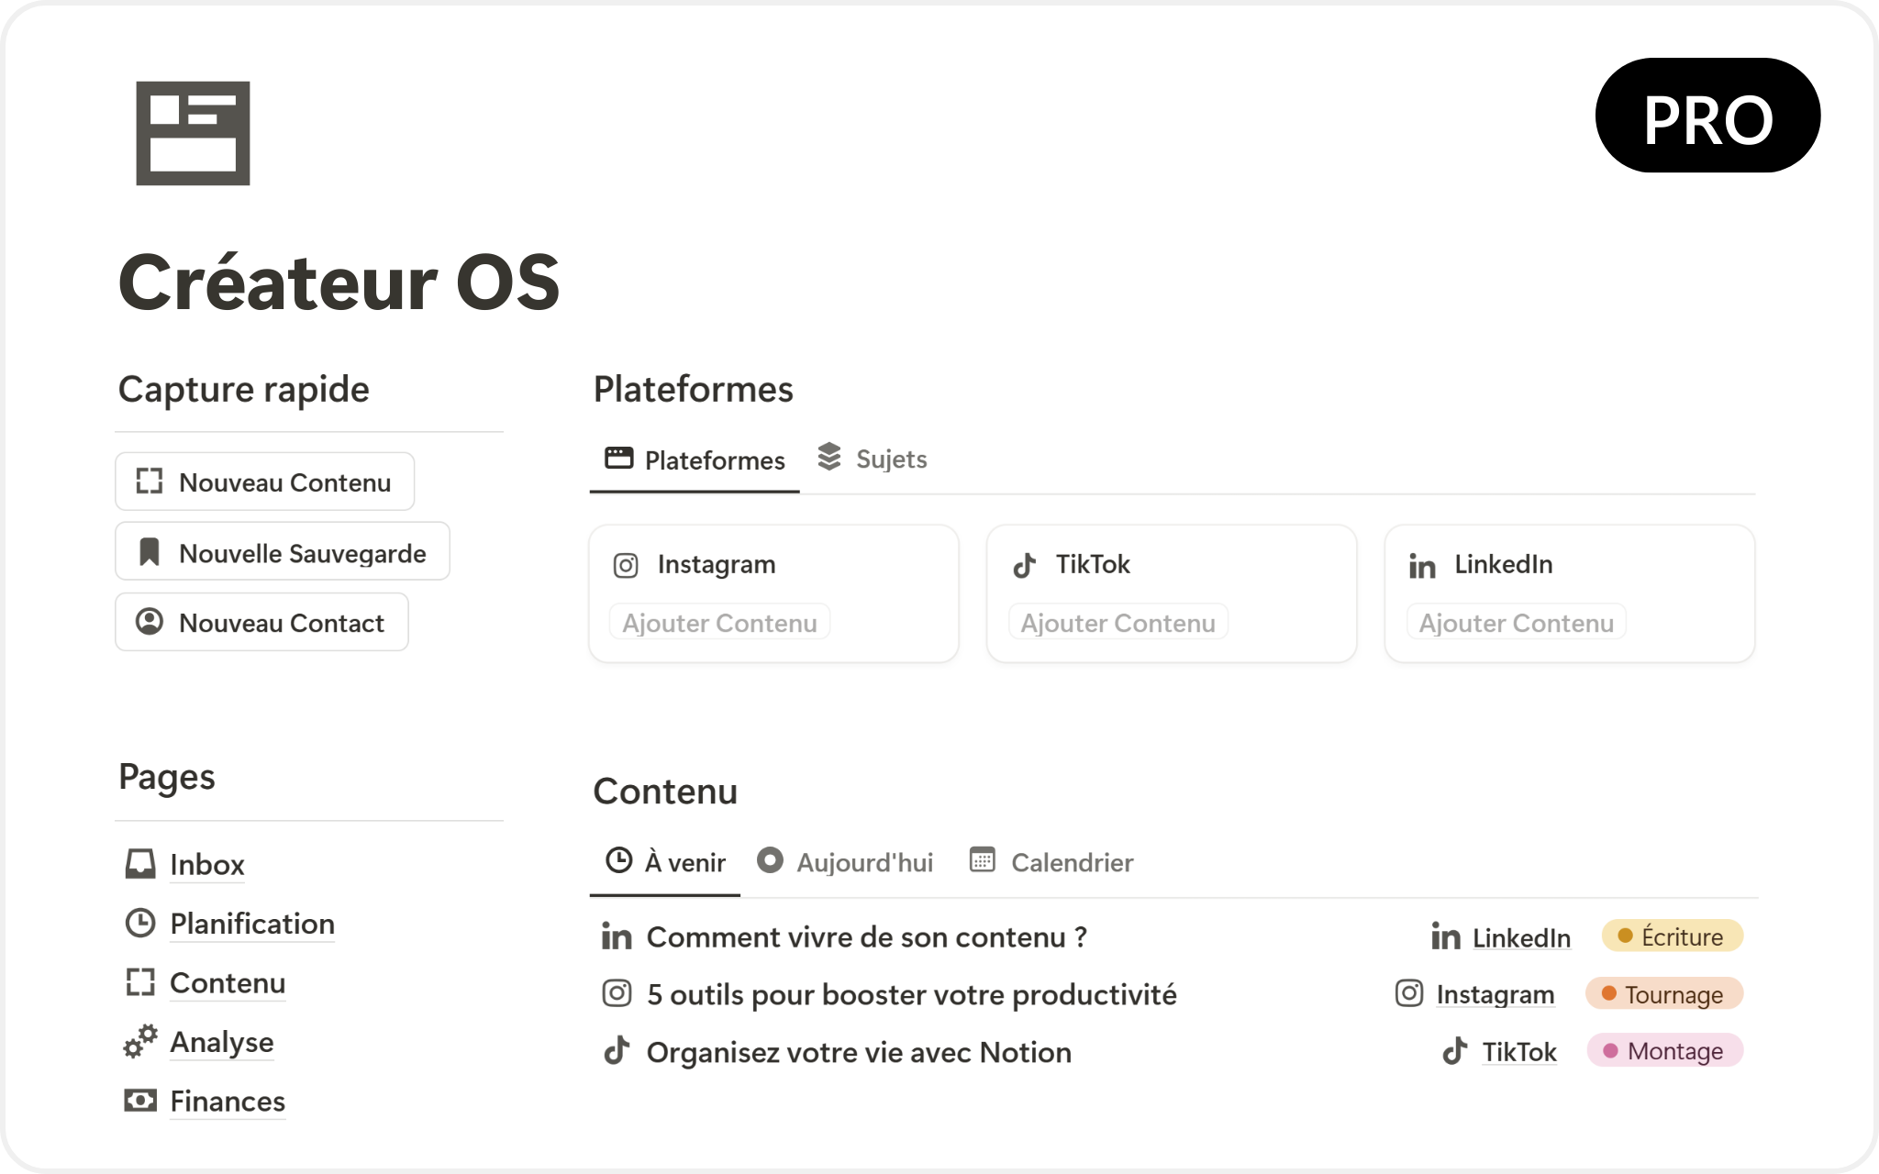
Task: Click the Inbox tray icon
Action: [140, 864]
